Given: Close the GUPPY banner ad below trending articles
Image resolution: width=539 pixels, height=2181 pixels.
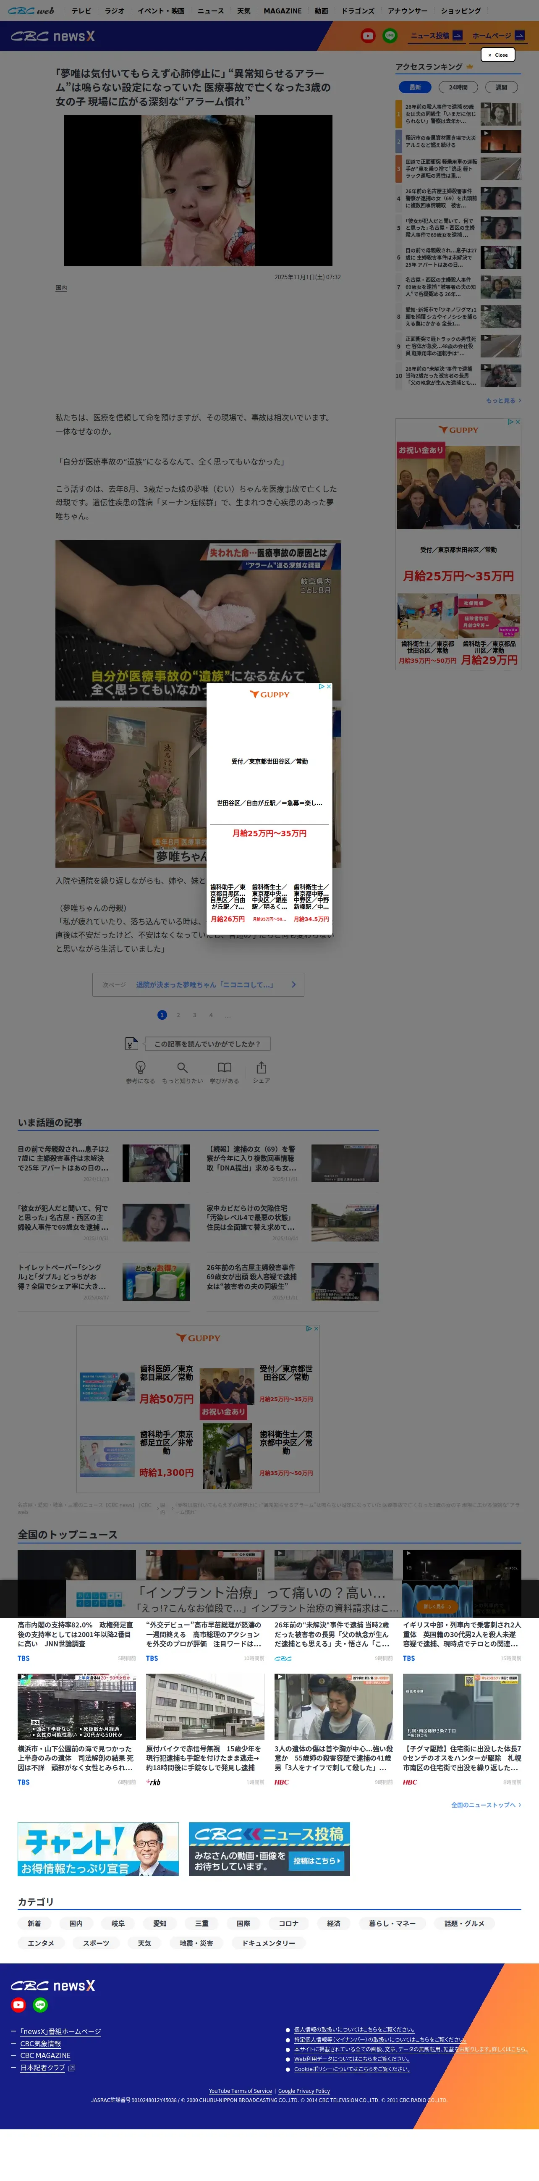Looking at the screenshot, I should [x=317, y=1328].
